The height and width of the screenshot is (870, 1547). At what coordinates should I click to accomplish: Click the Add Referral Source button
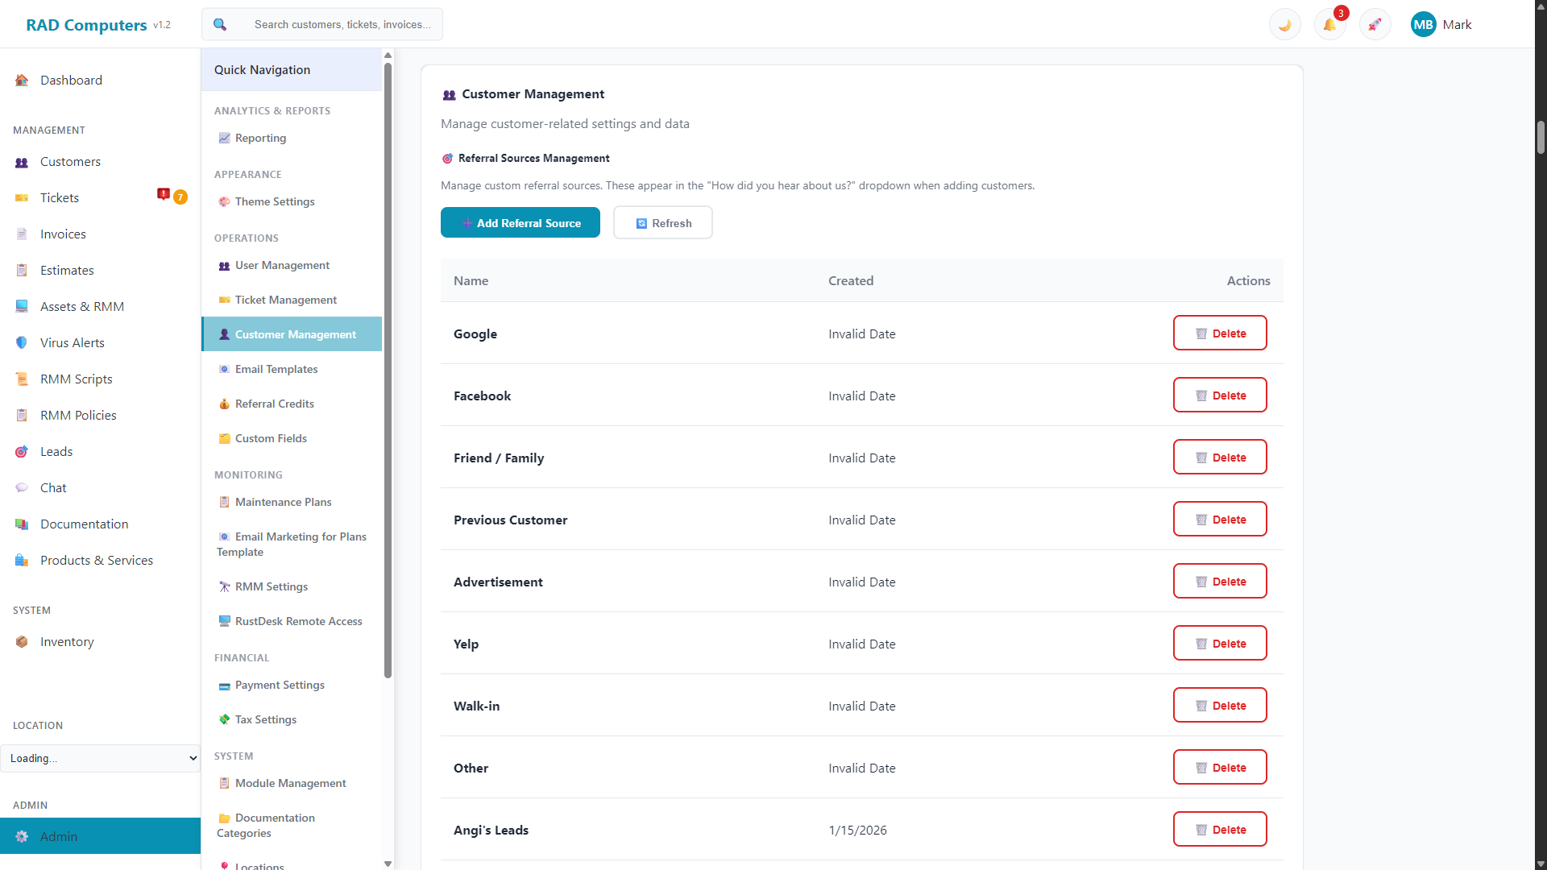pos(520,222)
